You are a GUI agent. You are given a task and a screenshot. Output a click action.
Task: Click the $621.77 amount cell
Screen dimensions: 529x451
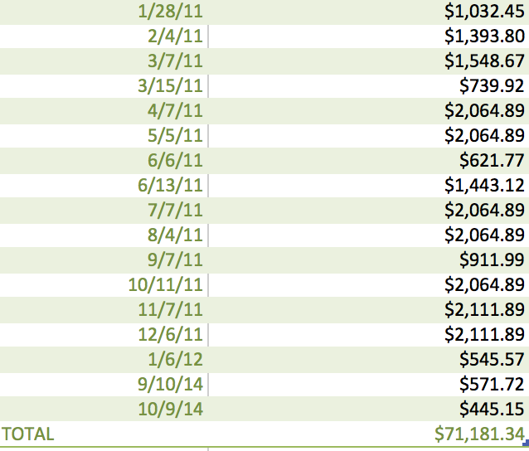[492, 160]
